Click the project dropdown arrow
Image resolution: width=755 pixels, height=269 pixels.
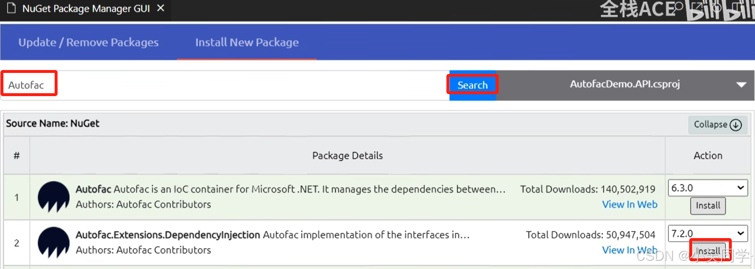[x=741, y=85]
